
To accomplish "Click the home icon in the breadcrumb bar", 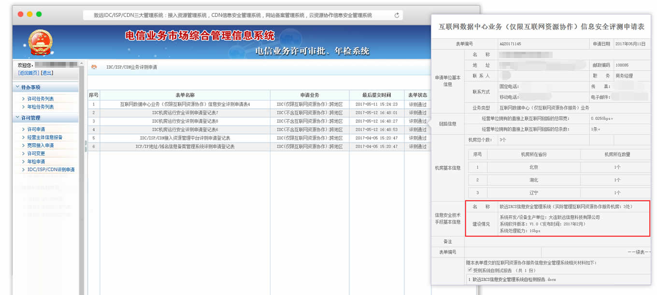I will tap(94, 67).
